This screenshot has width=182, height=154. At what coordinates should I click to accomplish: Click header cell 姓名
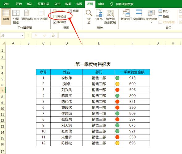pos(66,72)
